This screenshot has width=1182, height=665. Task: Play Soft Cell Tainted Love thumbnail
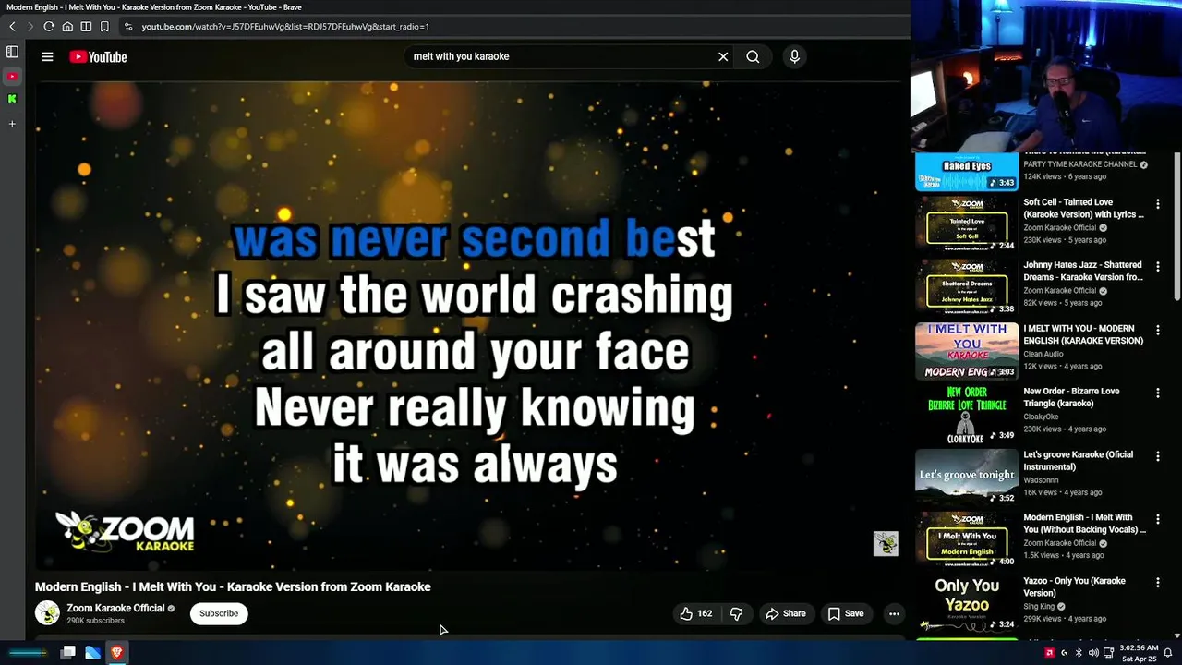(x=967, y=224)
